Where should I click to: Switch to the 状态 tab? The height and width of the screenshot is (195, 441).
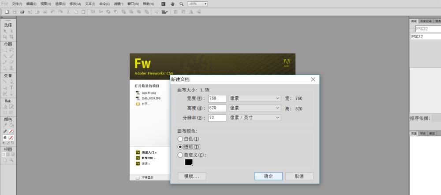(x=423, y=134)
